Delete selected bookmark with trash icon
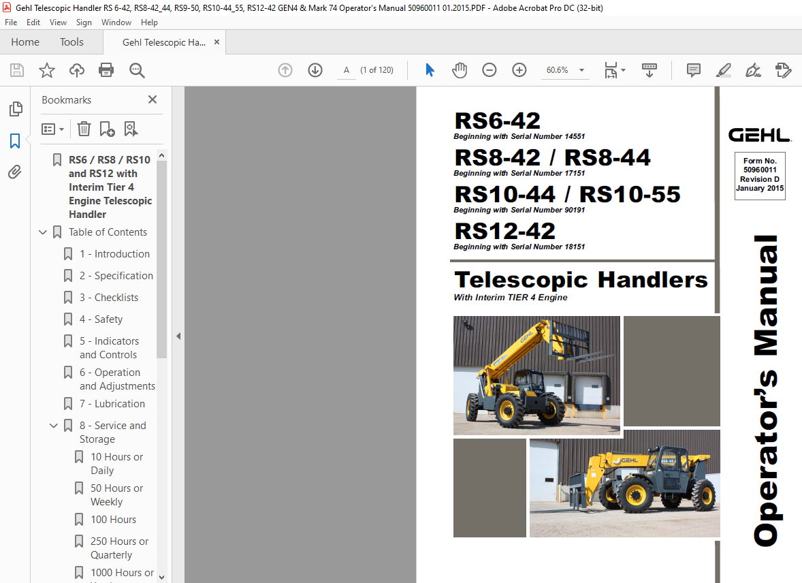This screenshot has width=802, height=583. [x=84, y=129]
